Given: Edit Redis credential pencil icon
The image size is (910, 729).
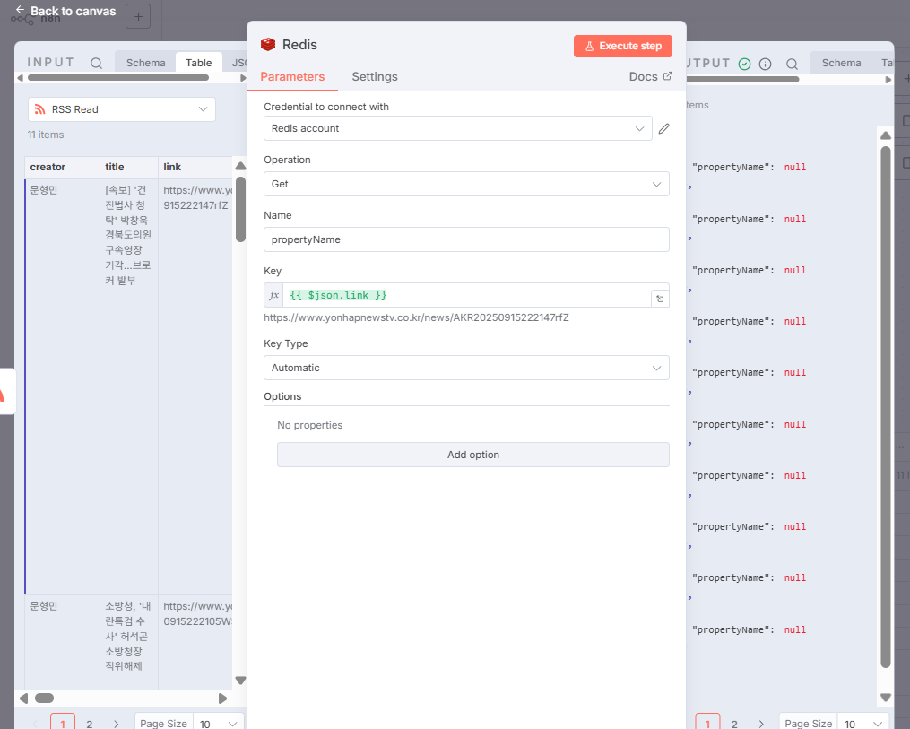Looking at the screenshot, I should point(664,128).
